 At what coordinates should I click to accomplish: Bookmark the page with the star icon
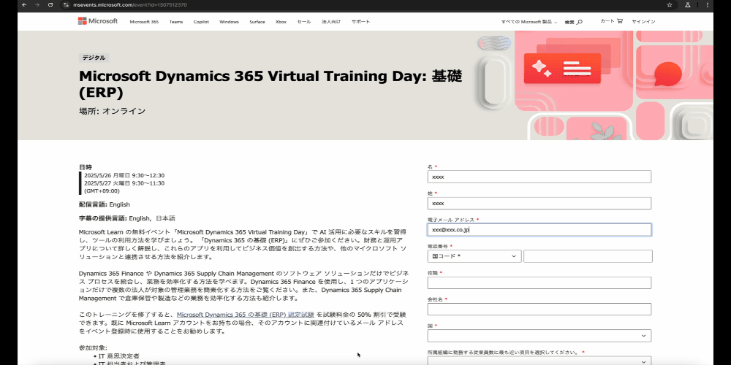(x=670, y=4)
